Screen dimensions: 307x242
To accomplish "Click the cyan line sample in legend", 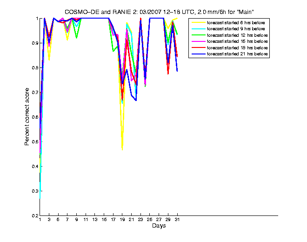I will [x=199, y=29].
